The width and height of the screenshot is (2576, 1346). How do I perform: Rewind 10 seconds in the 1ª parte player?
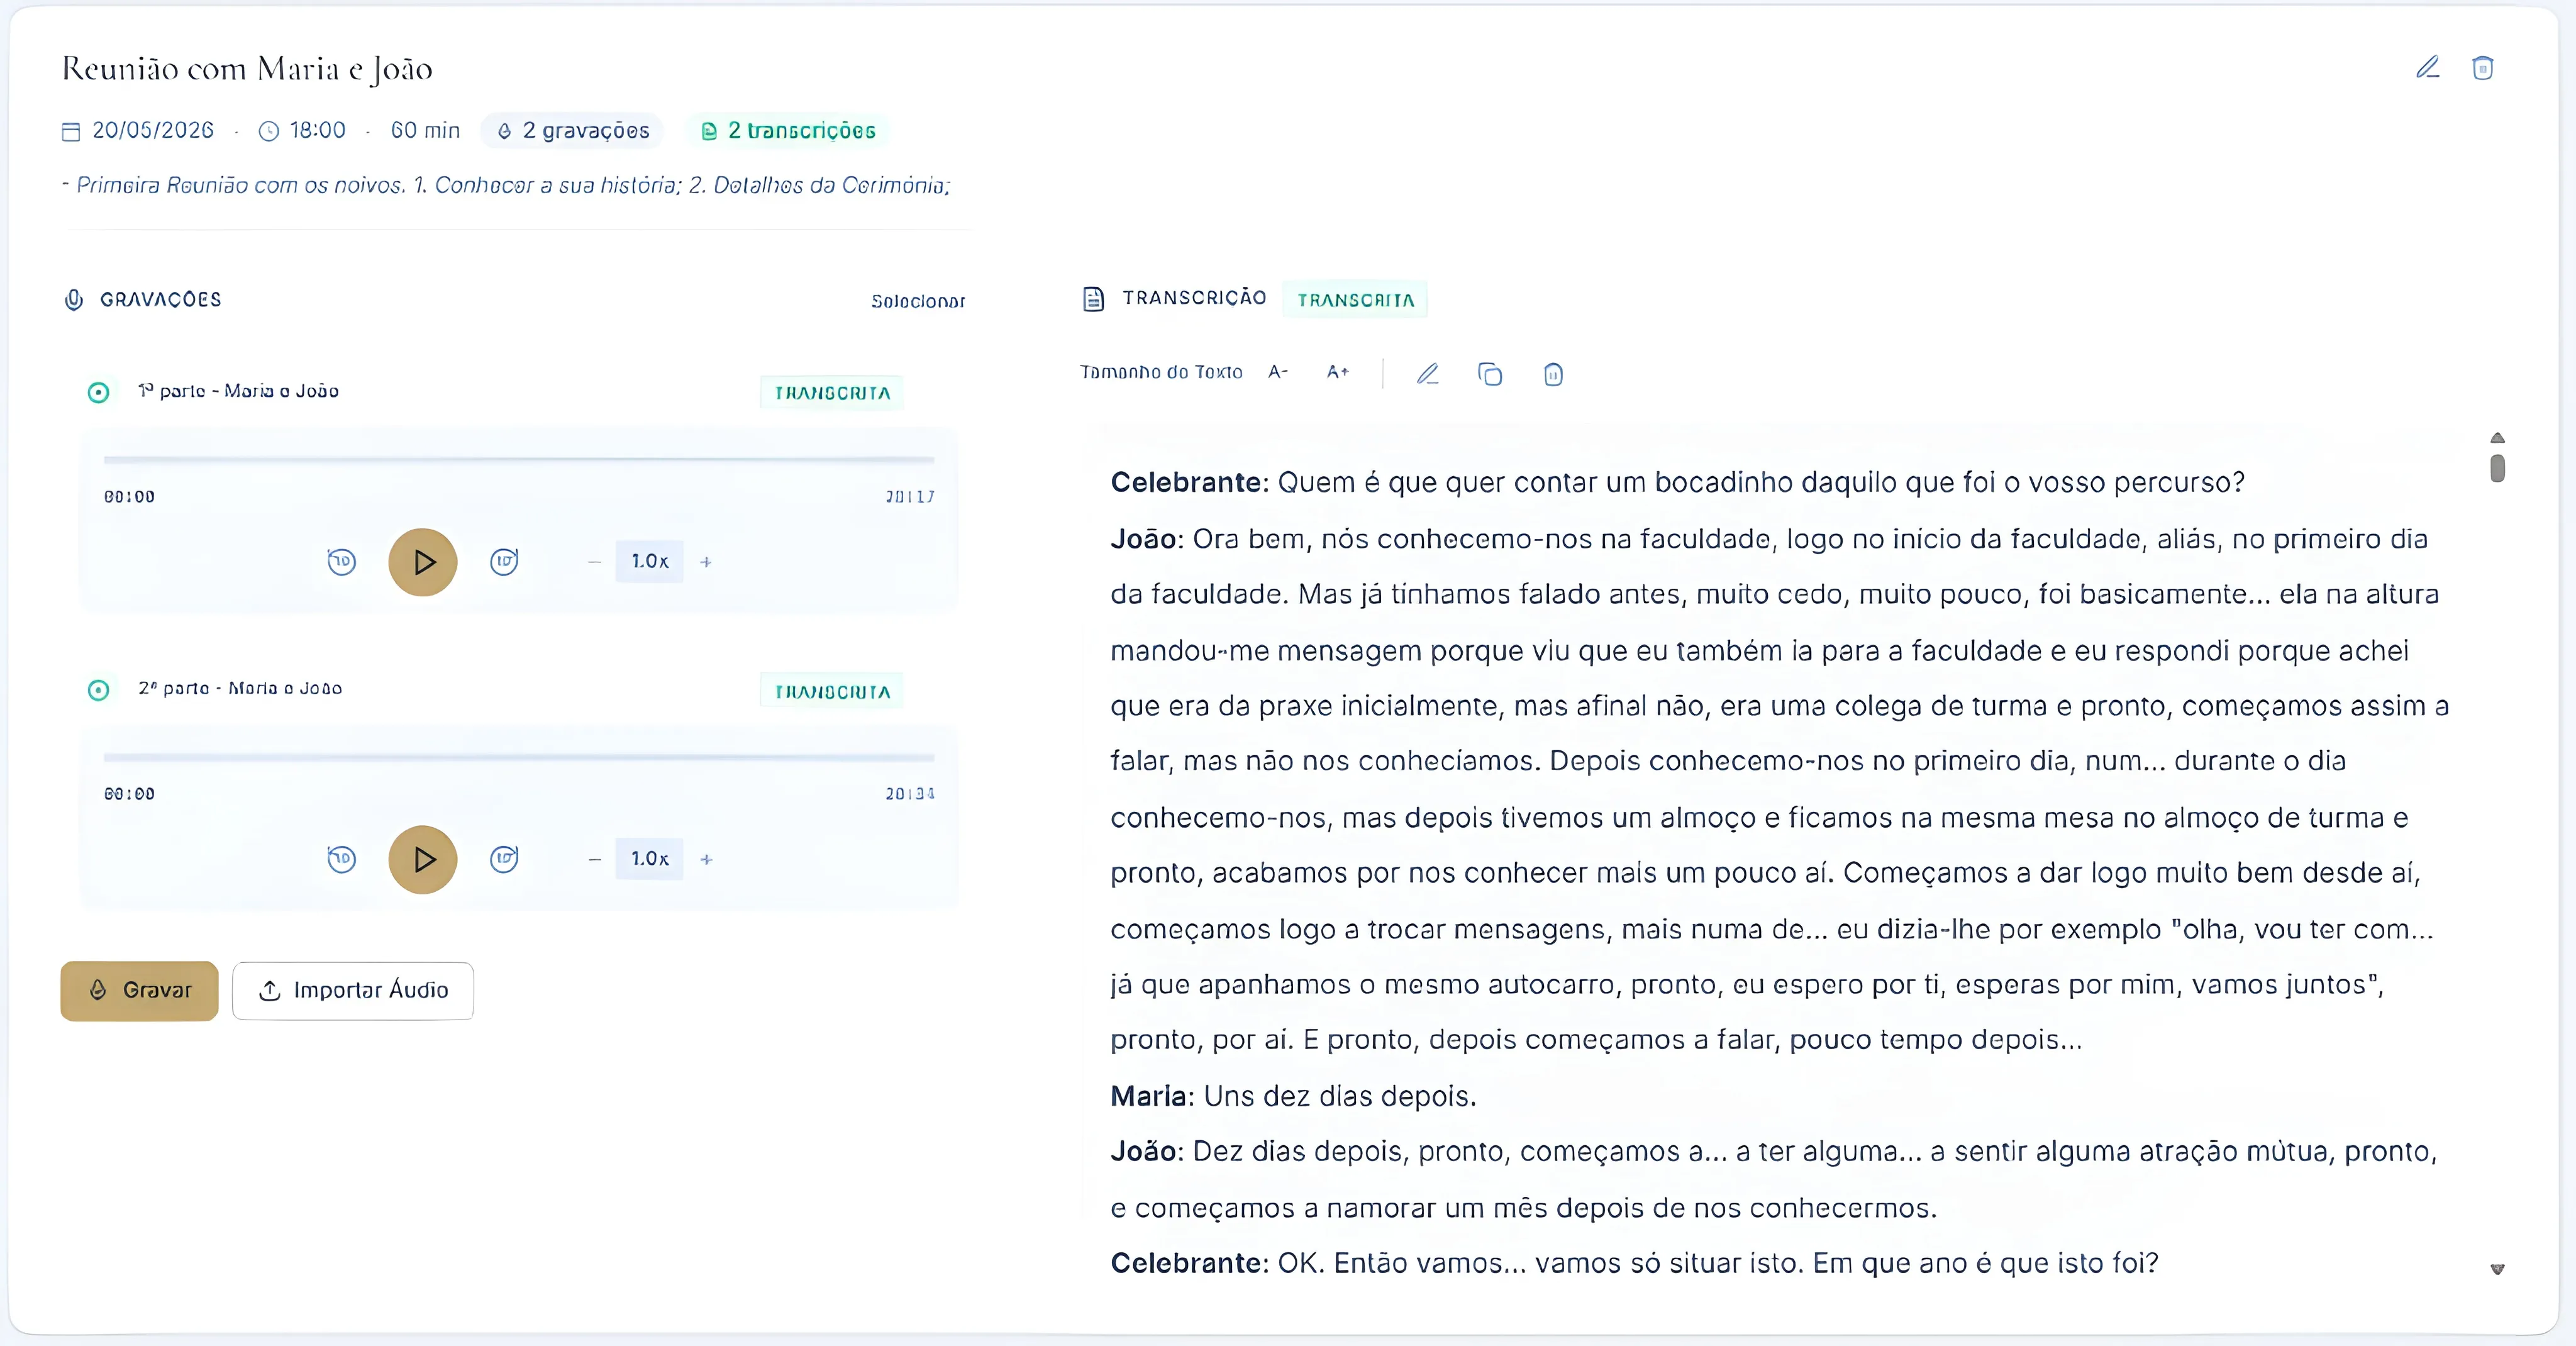pyautogui.click(x=342, y=562)
